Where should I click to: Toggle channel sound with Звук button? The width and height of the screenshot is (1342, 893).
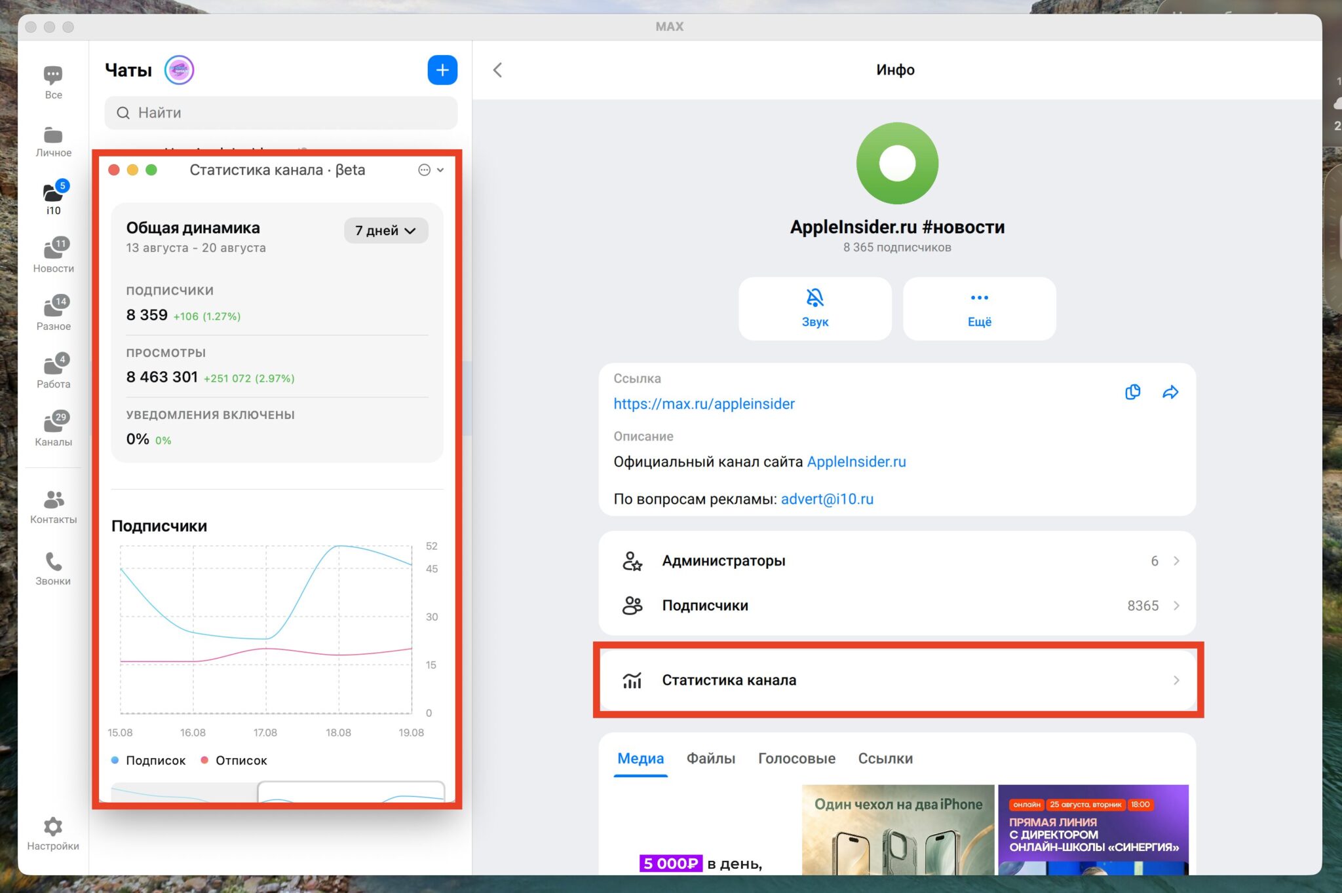click(x=815, y=308)
